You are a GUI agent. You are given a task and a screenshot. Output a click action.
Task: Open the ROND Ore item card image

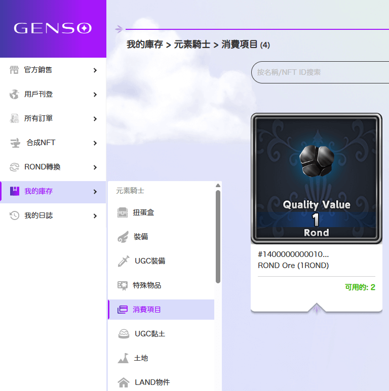[316, 179]
